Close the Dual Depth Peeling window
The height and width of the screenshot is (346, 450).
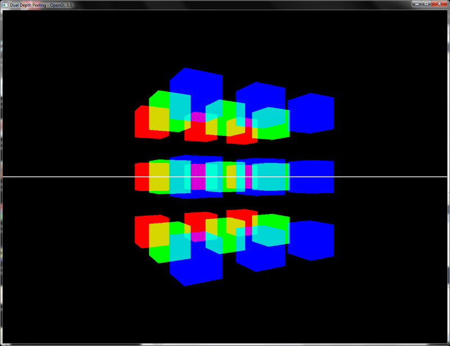(439, 4)
